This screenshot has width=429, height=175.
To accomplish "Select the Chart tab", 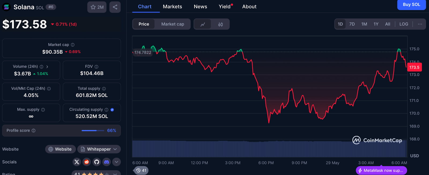I will coord(145,7).
